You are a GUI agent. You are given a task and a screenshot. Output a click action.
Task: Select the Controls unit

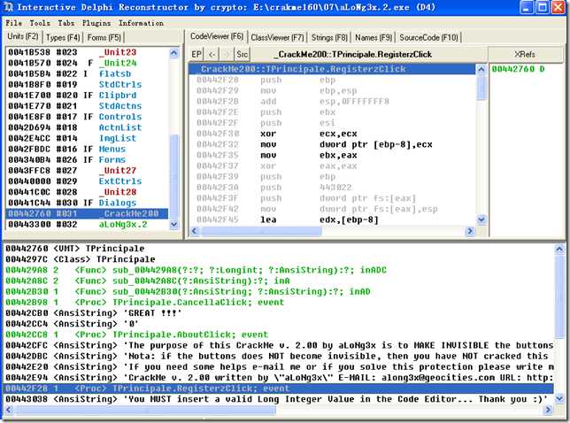pyautogui.click(x=87, y=117)
